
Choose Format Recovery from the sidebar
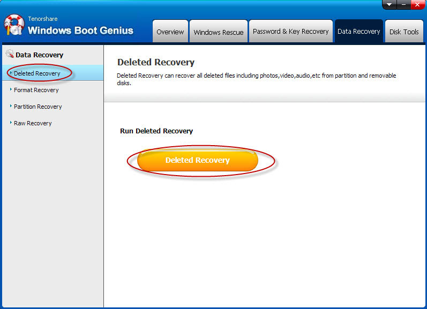click(36, 90)
